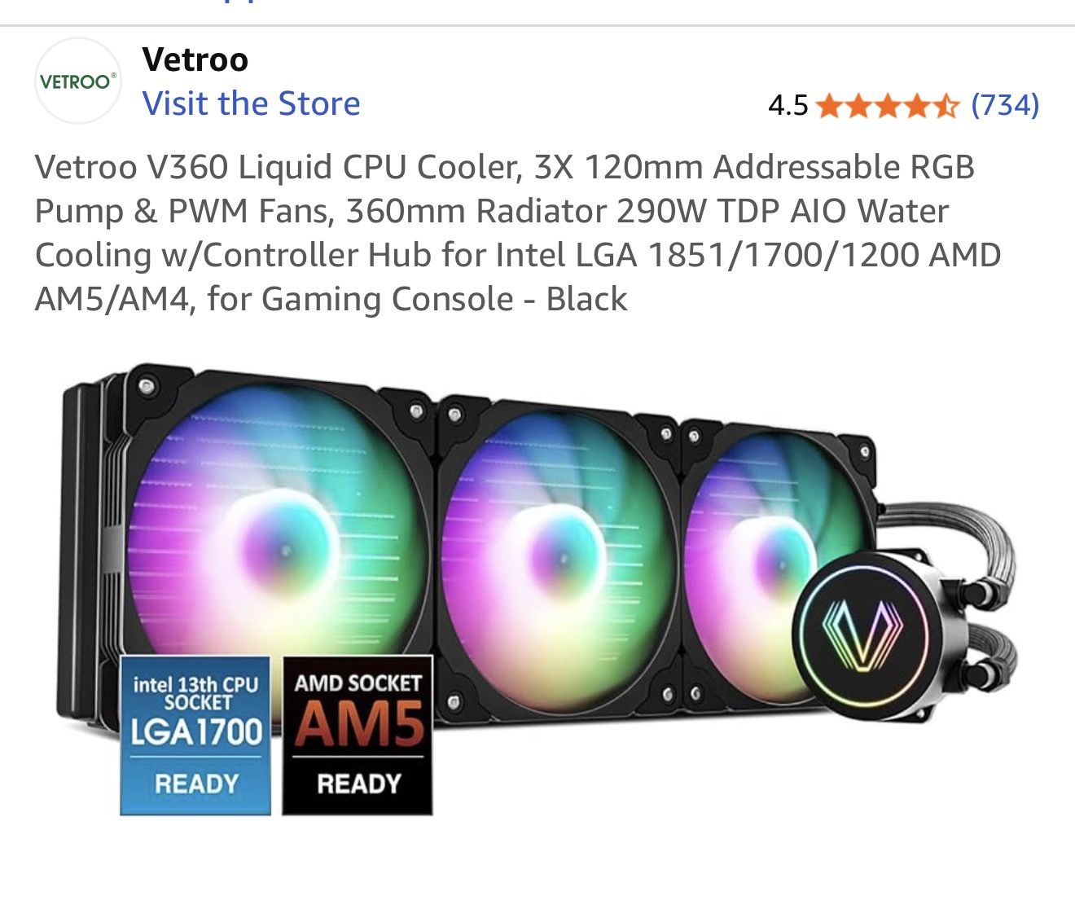Click "AM5/AM4, for Gaming Console - Black" text

[x=331, y=299]
